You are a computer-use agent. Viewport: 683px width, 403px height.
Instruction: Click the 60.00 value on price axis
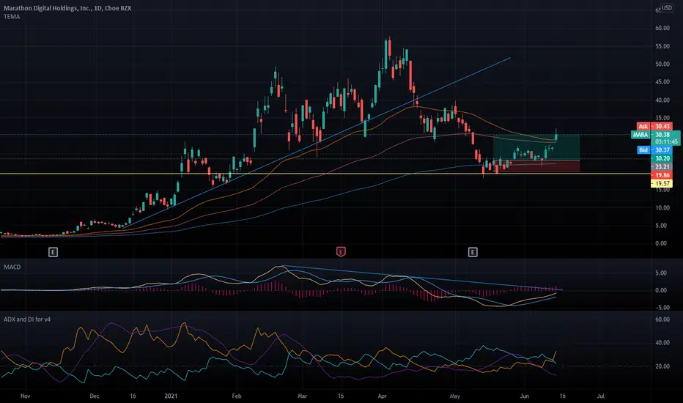point(662,28)
